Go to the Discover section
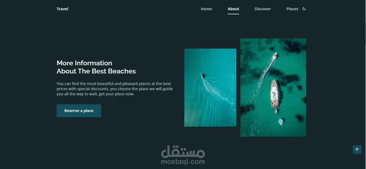The height and width of the screenshot is (169, 366). coord(263,9)
